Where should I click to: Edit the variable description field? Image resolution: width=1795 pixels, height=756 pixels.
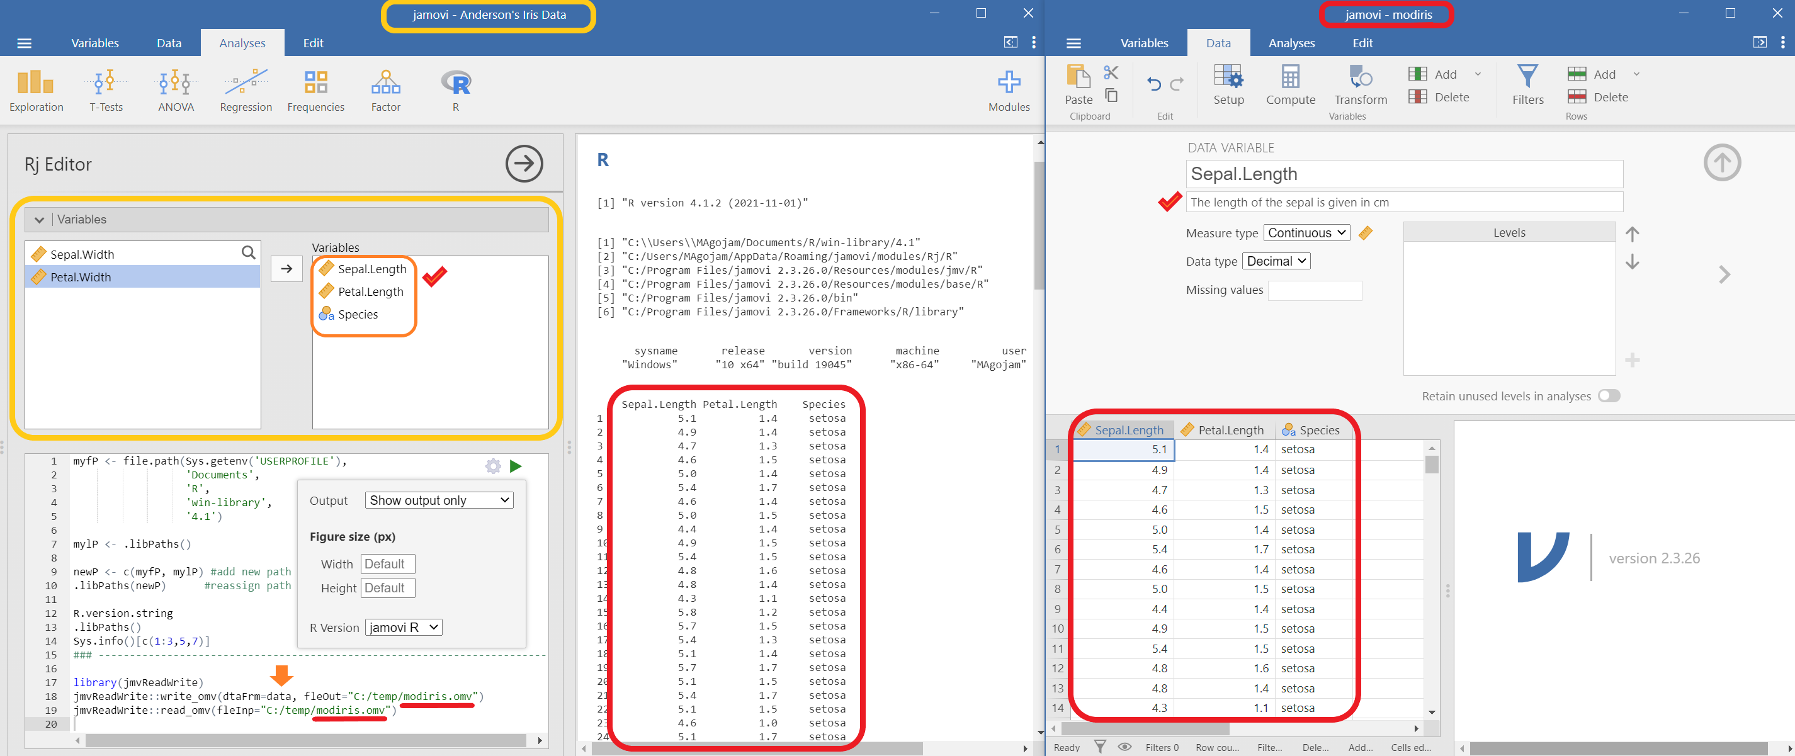coord(1404,202)
